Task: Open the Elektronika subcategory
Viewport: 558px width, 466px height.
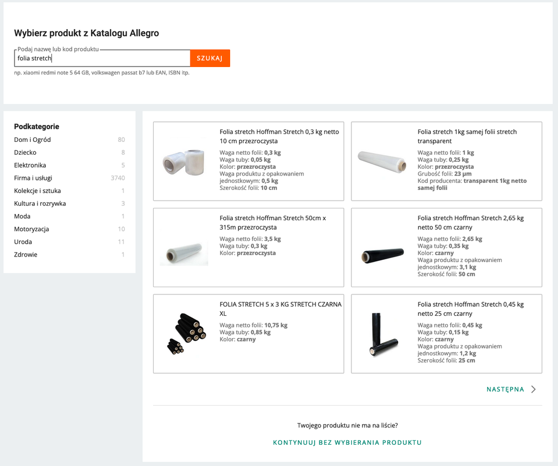Action: pyautogui.click(x=30, y=165)
